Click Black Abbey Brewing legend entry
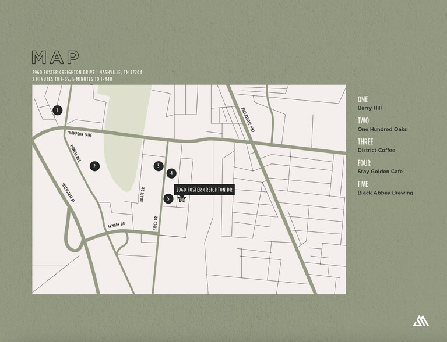Viewport: 447px width, 342px height. 385,193
